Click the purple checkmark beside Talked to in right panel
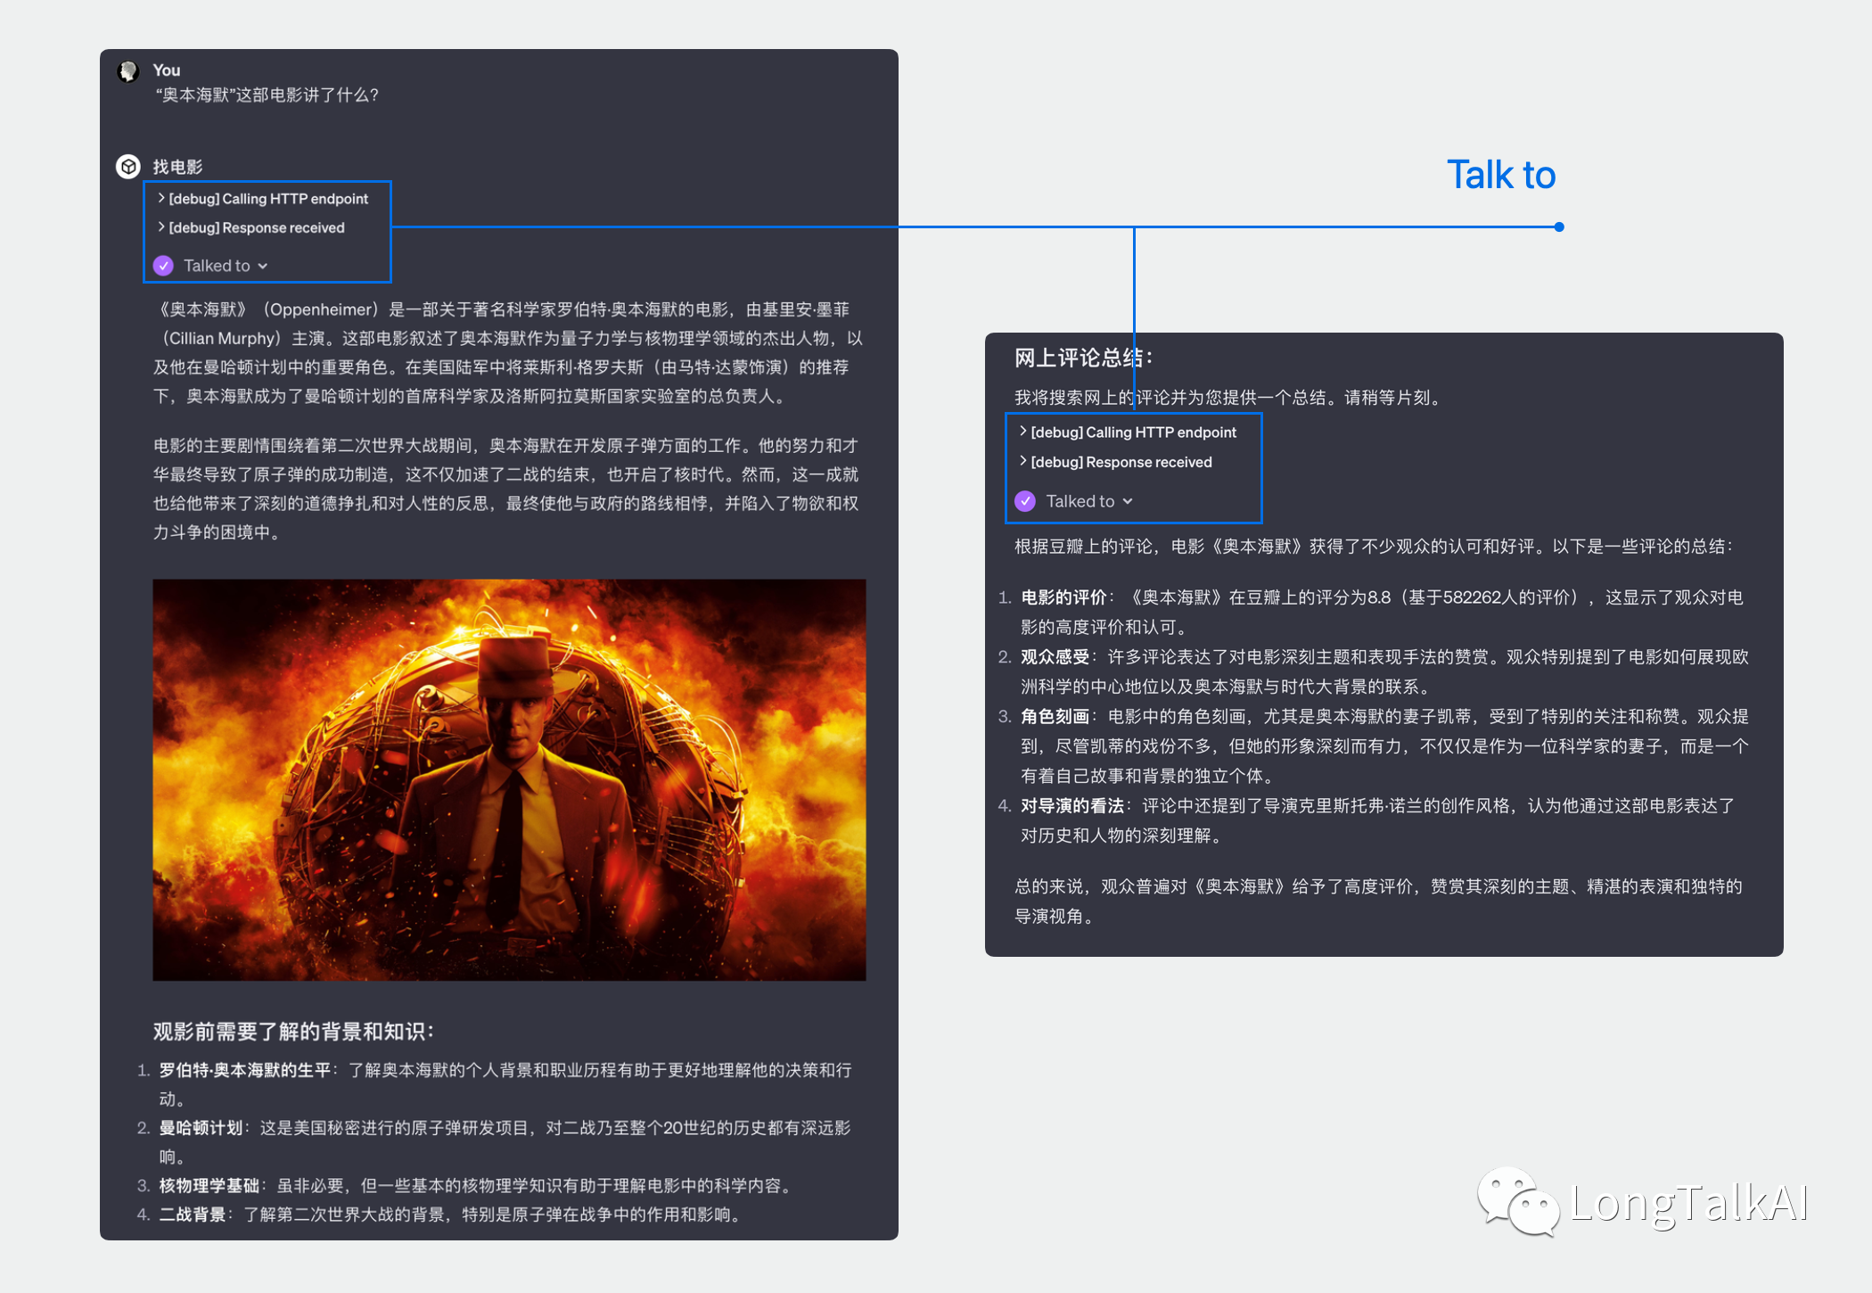Screen dimensions: 1872x1293 [x=1025, y=501]
